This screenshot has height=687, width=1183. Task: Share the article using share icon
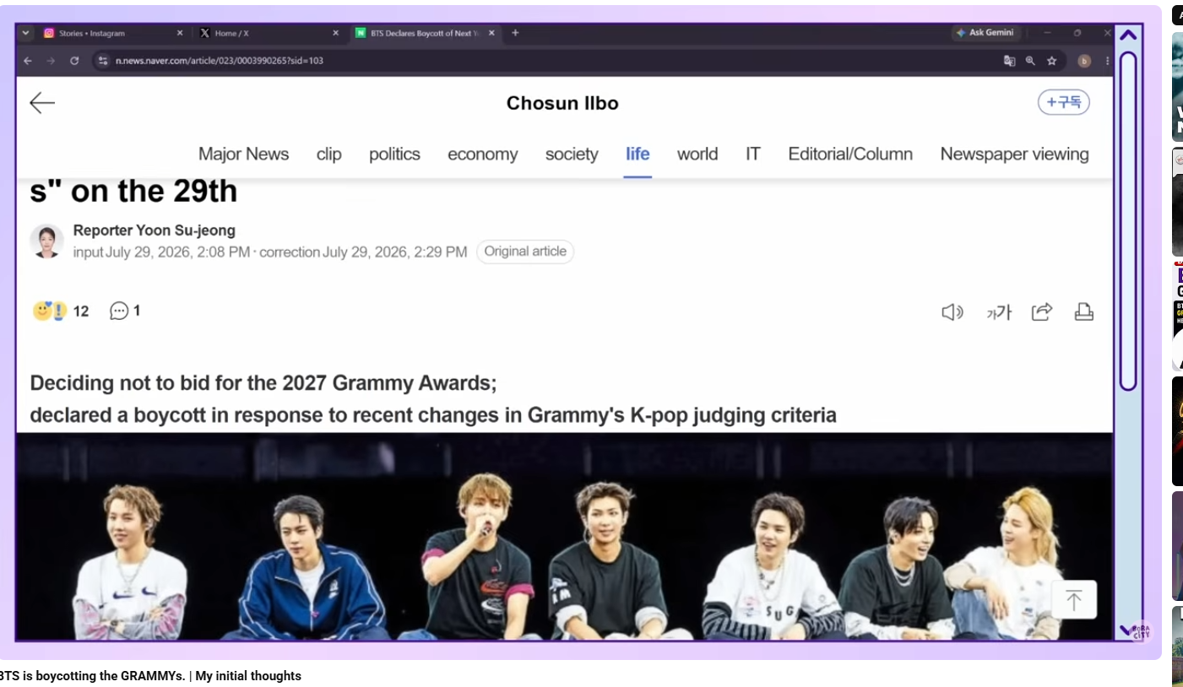(x=1042, y=312)
